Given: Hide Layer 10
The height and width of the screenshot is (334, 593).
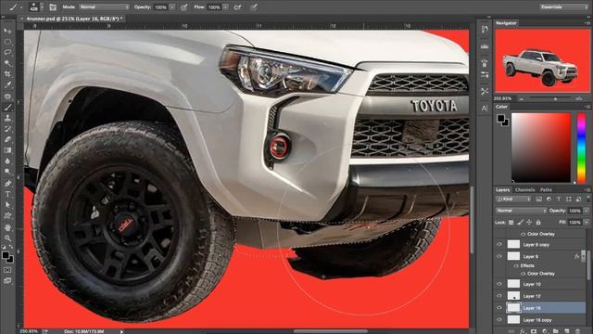Looking at the screenshot, I should coord(499,284).
